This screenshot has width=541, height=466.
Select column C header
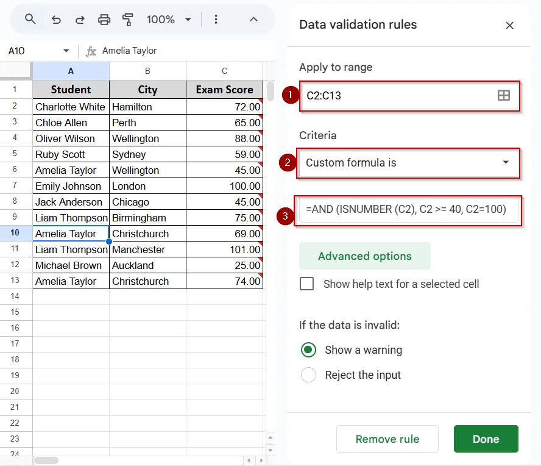point(225,71)
